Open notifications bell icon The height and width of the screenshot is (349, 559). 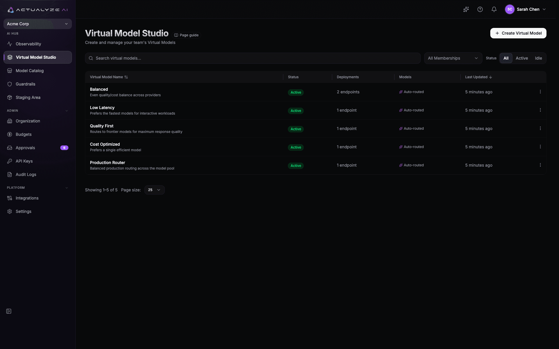pos(494,9)
